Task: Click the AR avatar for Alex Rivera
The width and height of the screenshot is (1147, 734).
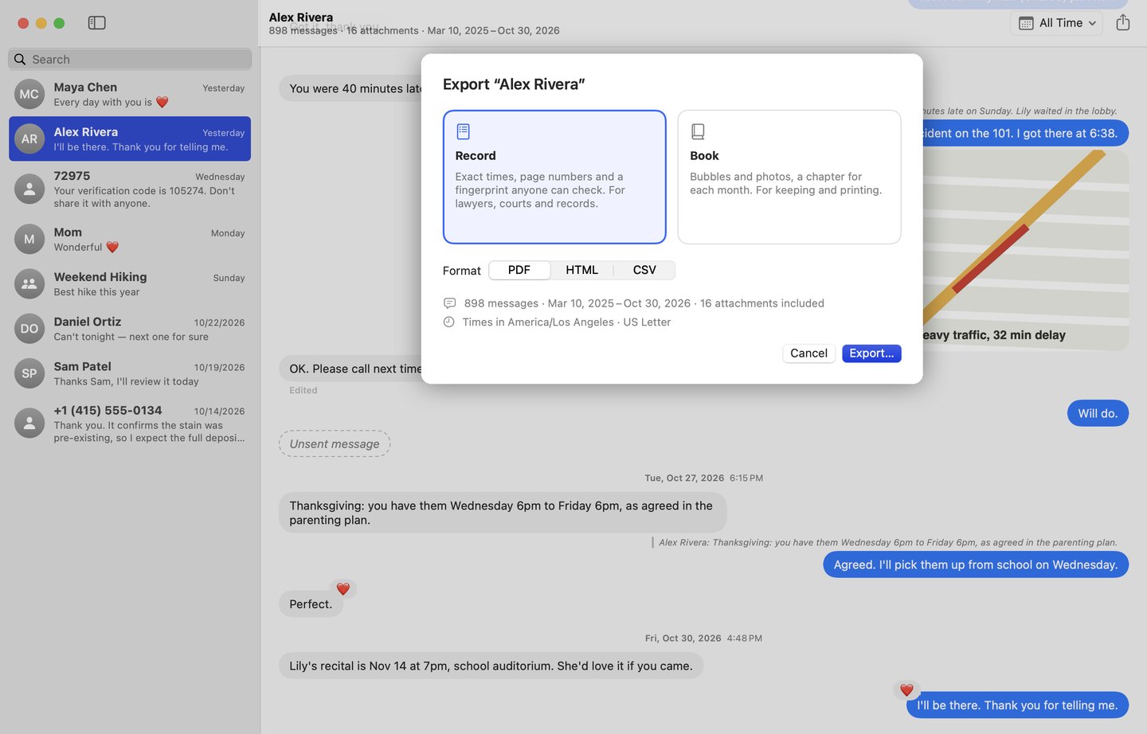Action: (x=29, y=139)
